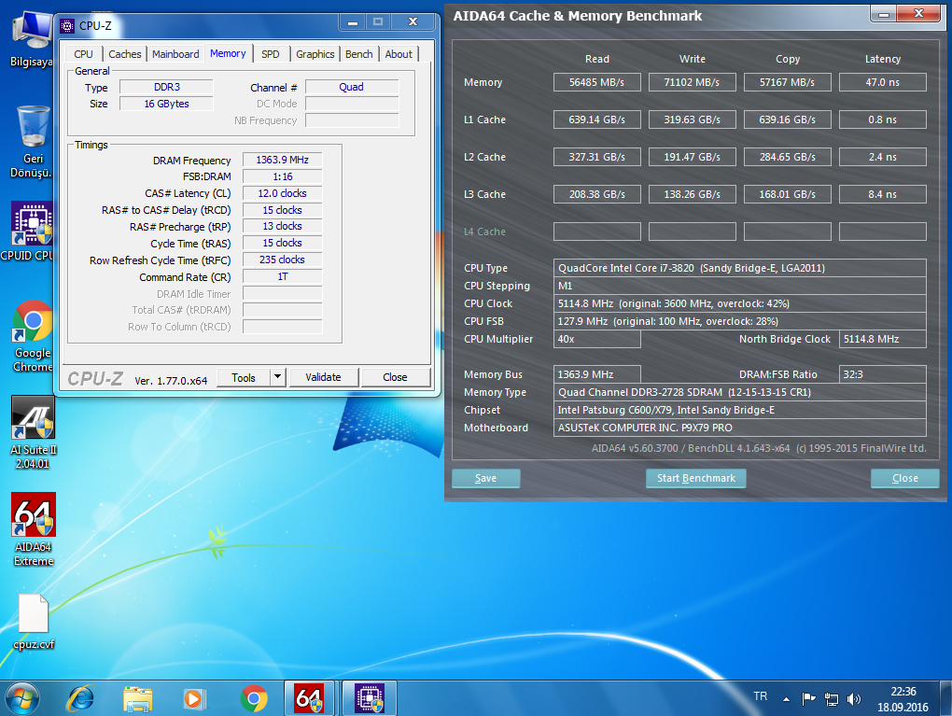Image resolution: width=952 pixels, height=716 pixels.
Task: Open the Recycle Bin (Geri Dönüşüm) icon
Action: [x=32, y=142]
